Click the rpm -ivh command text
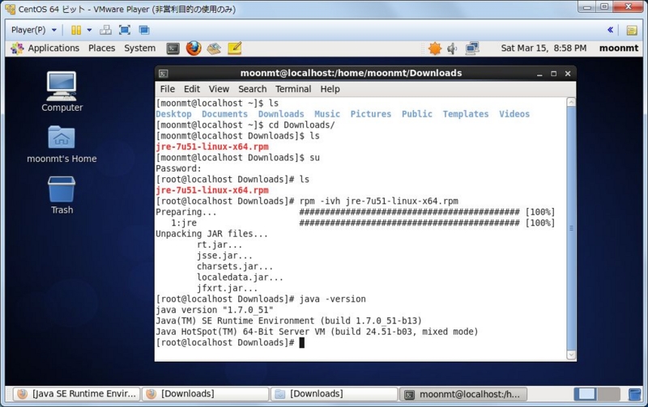Viewport: 648px width, 407px height. (x=378, y=201)
